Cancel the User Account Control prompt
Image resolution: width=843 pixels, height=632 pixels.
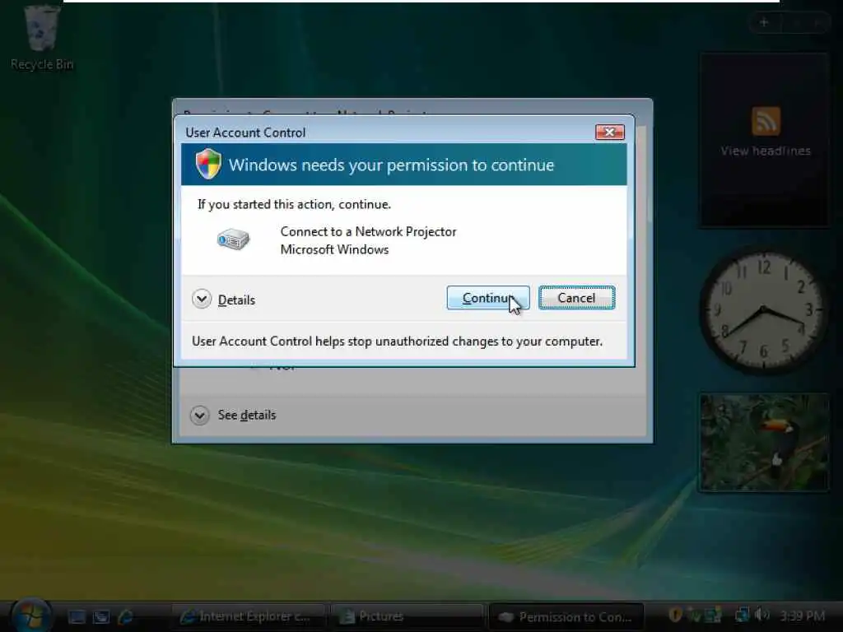(576, 298)
